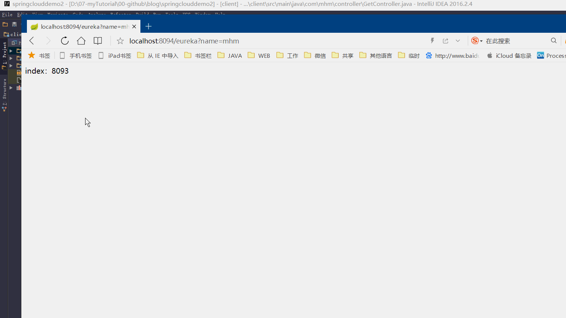Open the 共享 bookmark folder
Viewport: 566px width, 318px height.
click(x=343, y=56)
